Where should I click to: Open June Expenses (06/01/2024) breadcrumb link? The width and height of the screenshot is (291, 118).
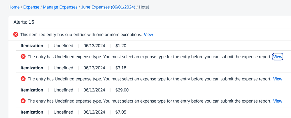pos(108,7)
